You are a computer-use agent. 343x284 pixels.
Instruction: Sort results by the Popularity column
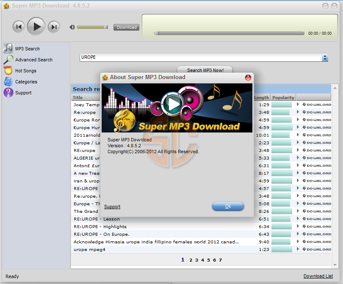(283, 97)
